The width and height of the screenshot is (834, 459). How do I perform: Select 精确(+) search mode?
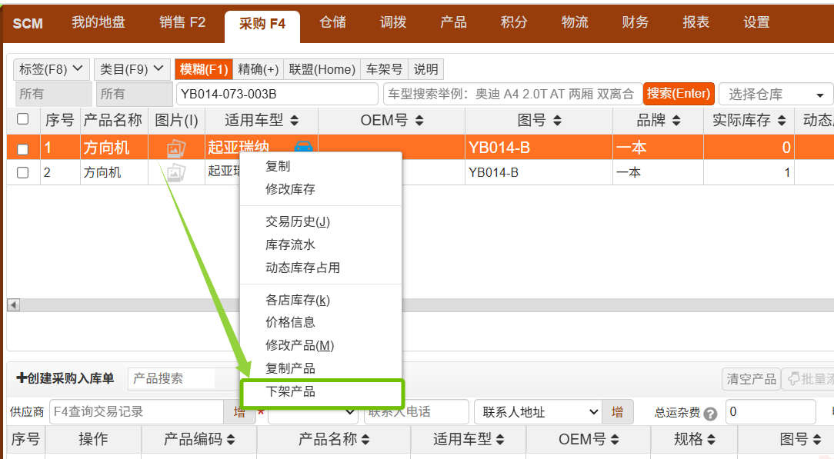click(259, 70)
